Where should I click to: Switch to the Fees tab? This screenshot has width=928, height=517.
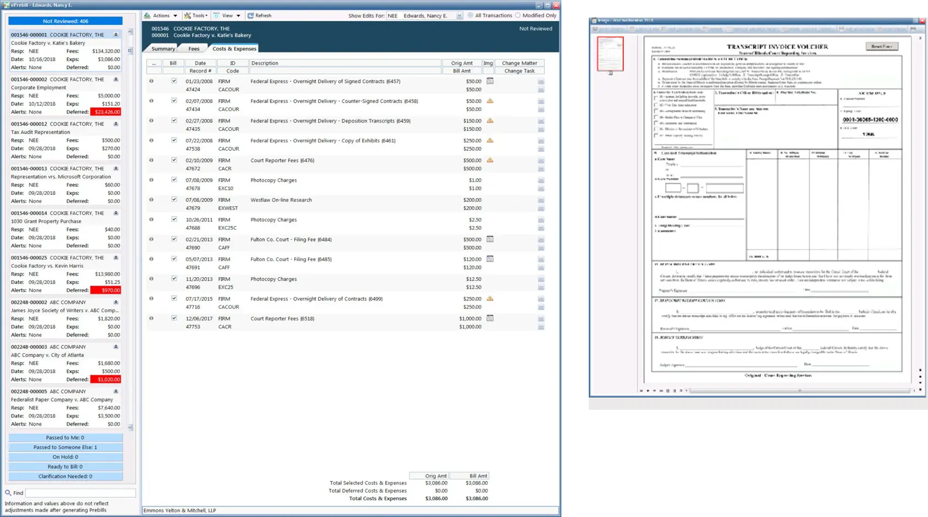click(193, 48)
